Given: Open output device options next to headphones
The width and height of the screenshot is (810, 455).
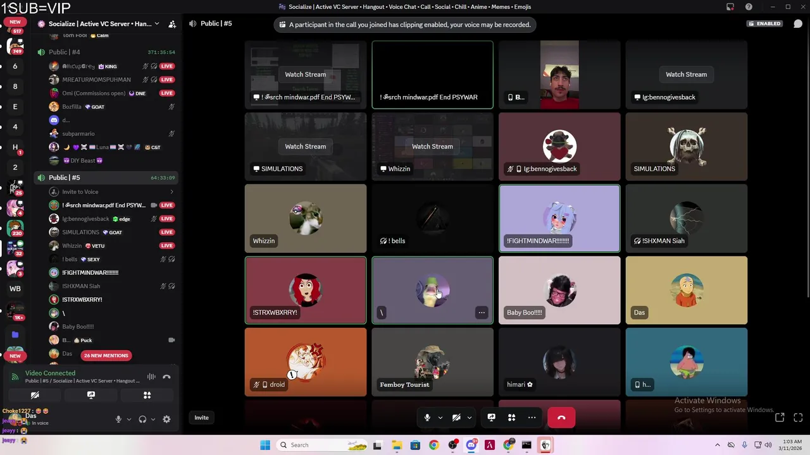Looking at the screenshot, I should (153, 419).
